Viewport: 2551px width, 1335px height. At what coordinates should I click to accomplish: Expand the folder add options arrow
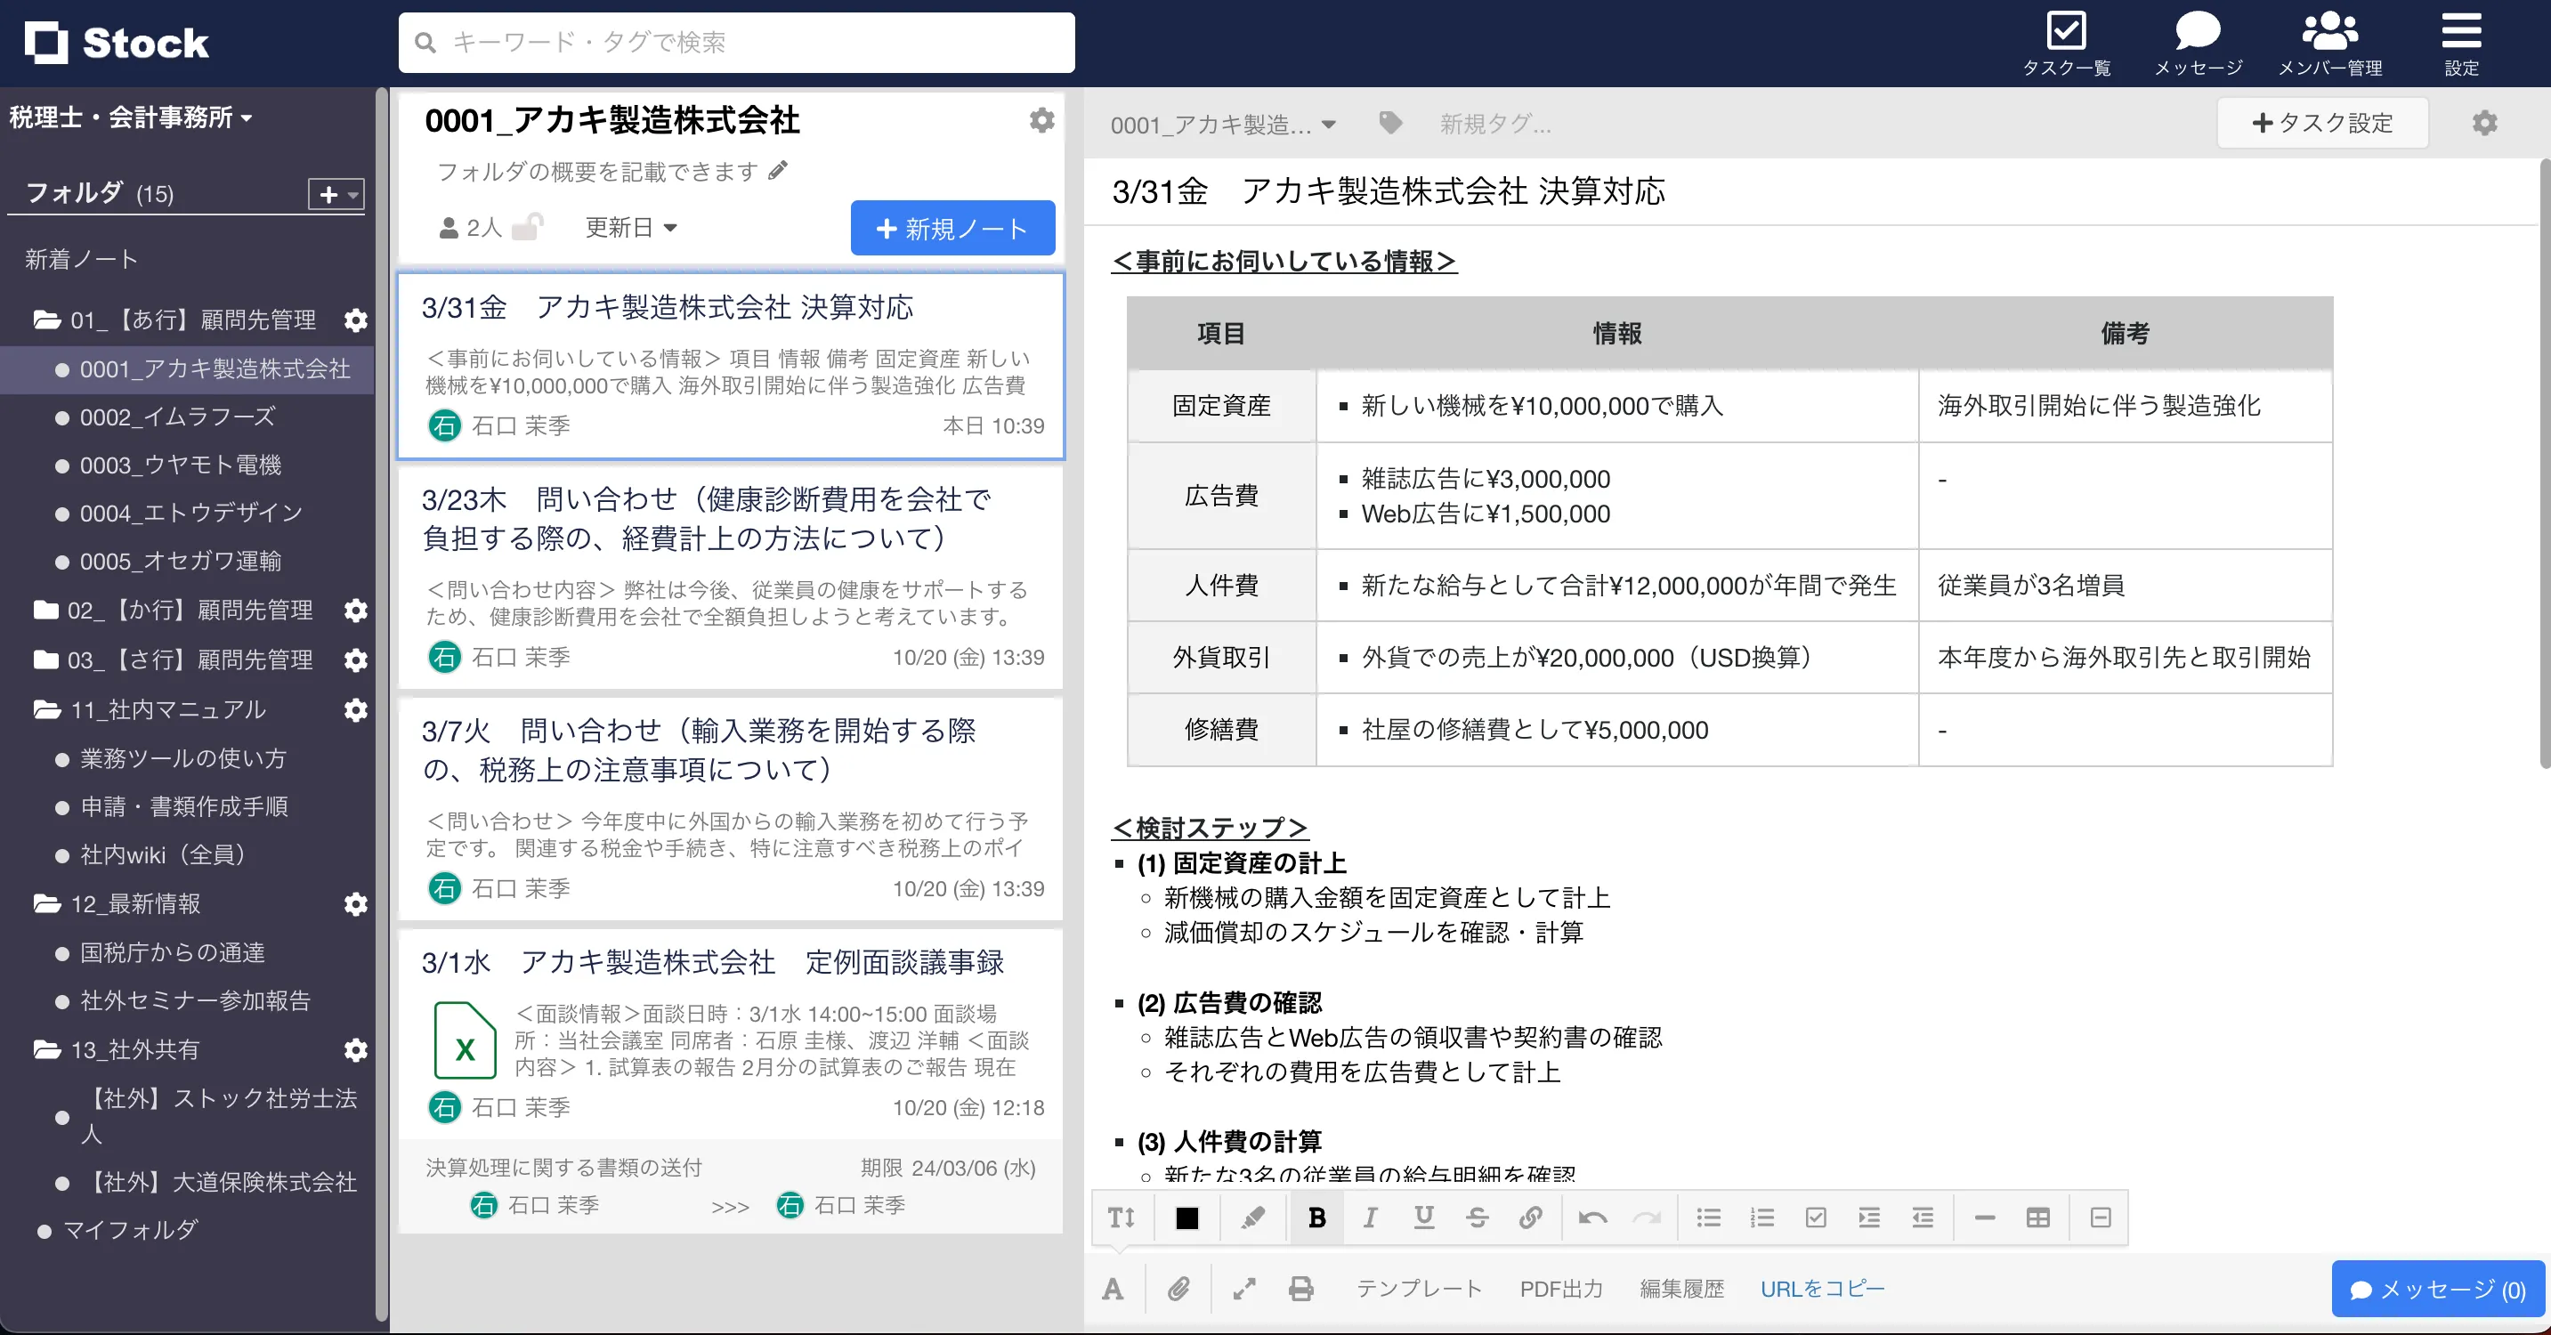click(x=351, y=194)
